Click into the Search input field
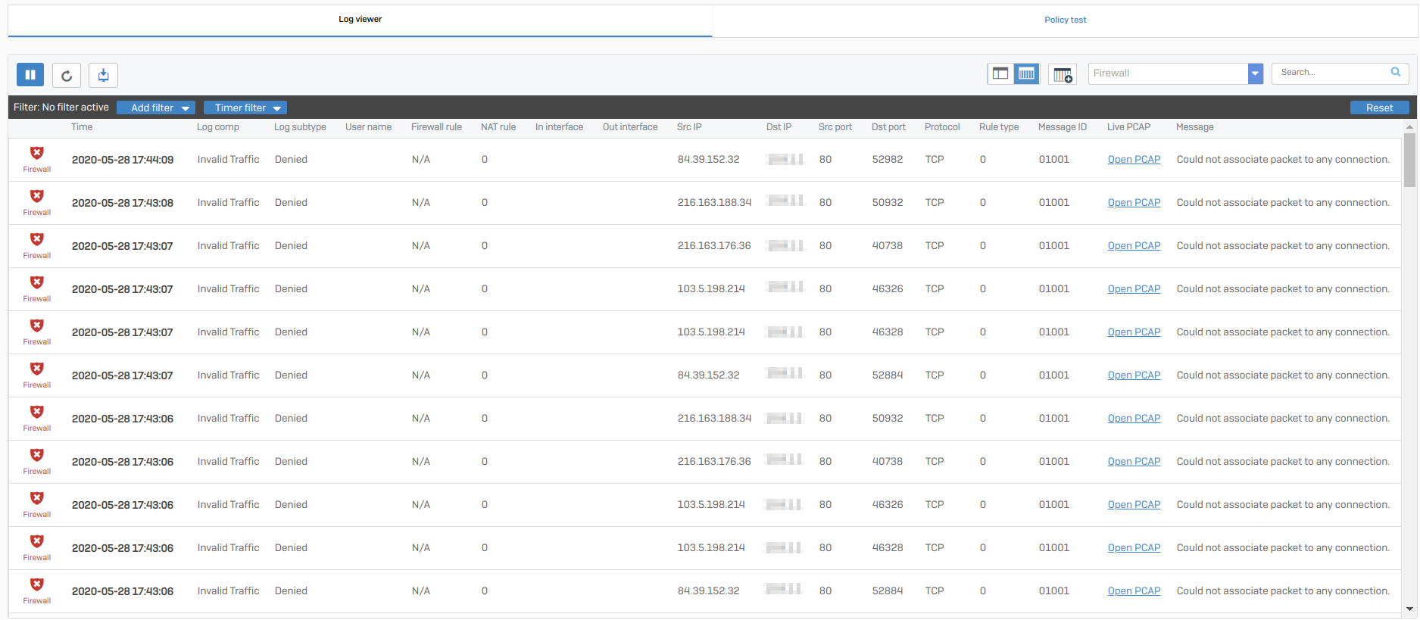 coord(1329,73)
